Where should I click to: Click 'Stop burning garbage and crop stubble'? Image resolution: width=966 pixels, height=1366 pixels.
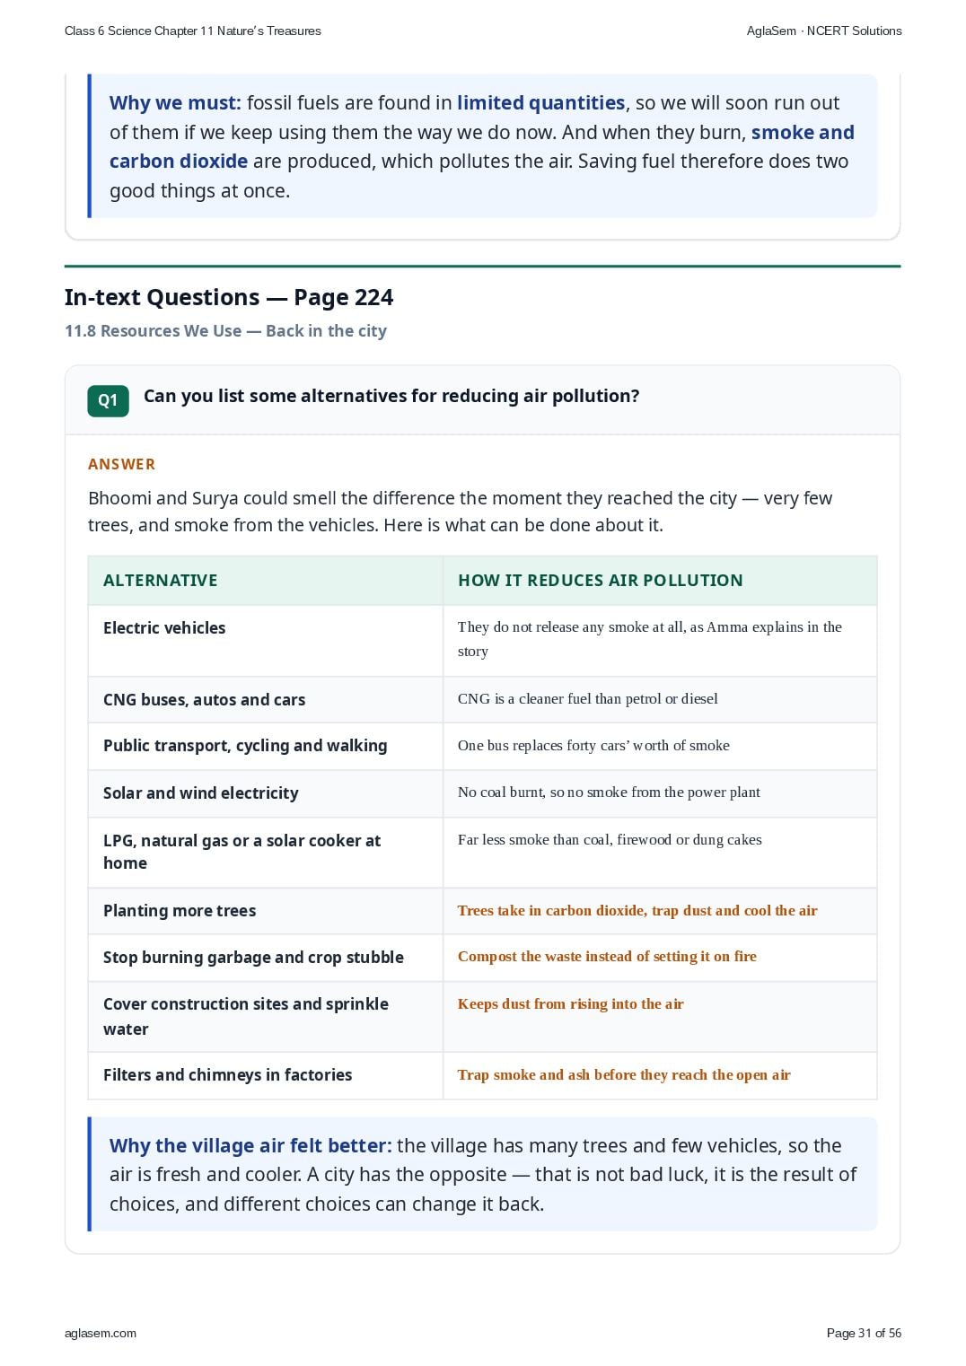(253, 958)
